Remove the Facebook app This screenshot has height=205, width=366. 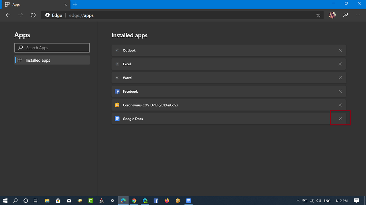(x=340, y=92)
